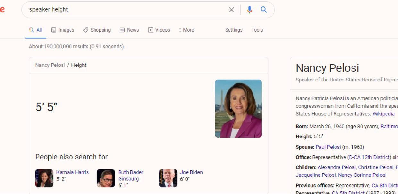Open Paul Pelosi spouse link
This screenshot has width=398, height=194.
coord(328,147)
